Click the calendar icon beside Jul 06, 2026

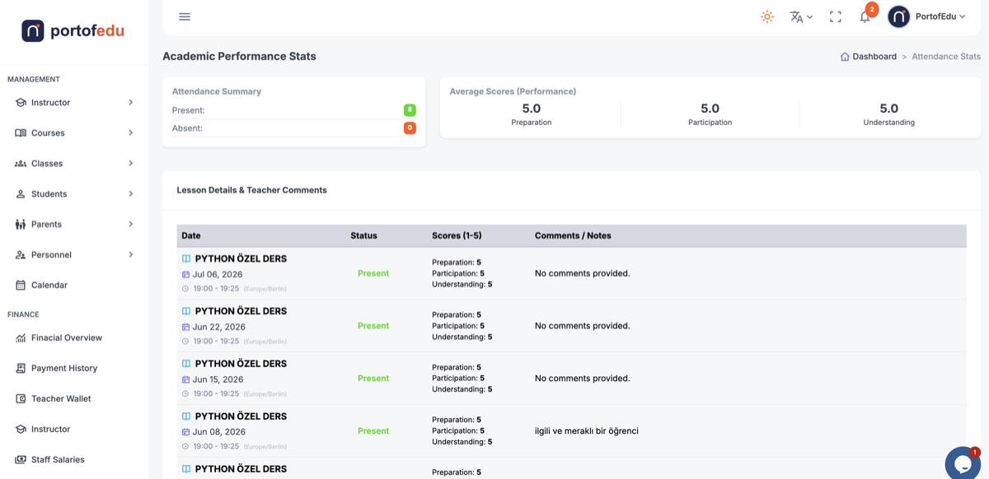[185, 275]
